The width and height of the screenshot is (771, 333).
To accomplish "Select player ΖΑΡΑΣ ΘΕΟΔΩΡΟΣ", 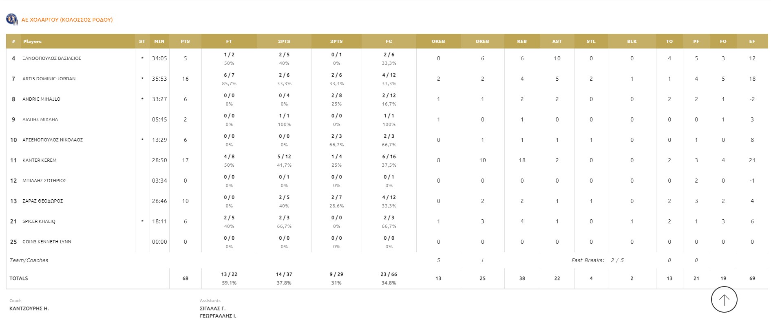I will [42, 201].
